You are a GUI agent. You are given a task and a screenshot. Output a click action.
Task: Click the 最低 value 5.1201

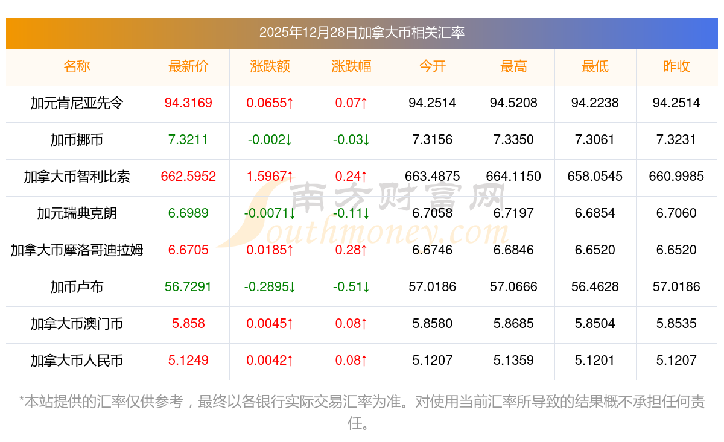[595, 361]
